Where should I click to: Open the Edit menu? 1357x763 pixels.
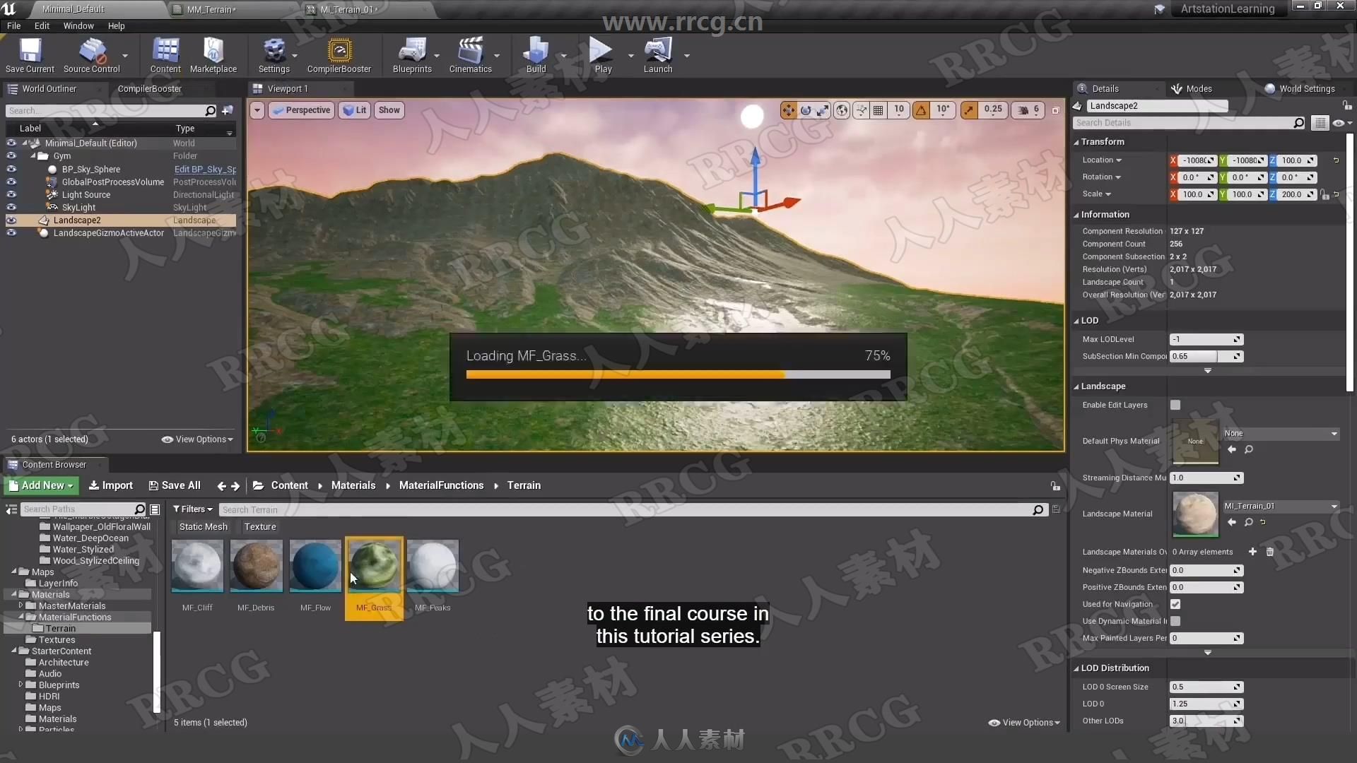(x=42, y=26)
